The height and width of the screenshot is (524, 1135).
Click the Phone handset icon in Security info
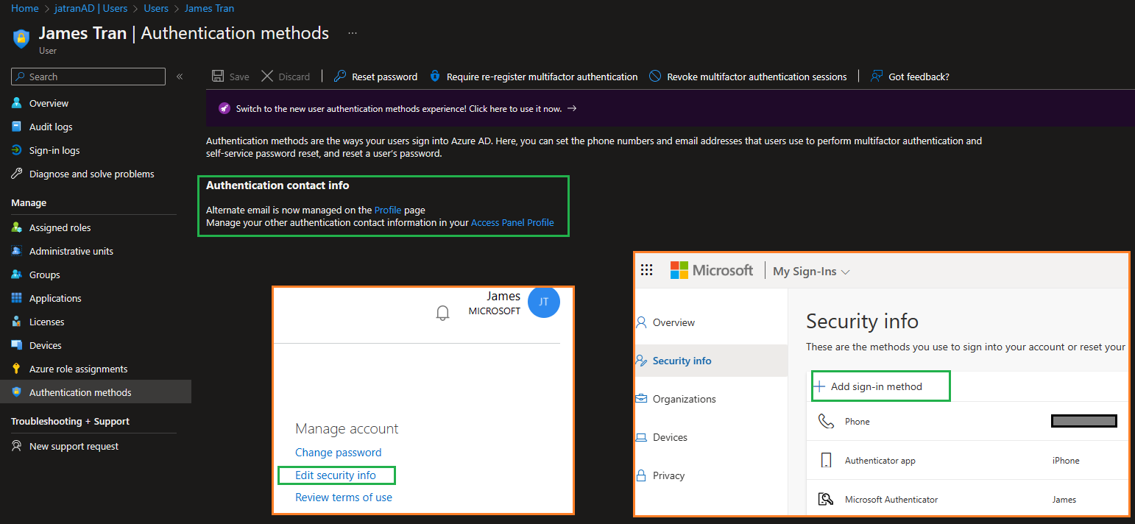point(825,422)
